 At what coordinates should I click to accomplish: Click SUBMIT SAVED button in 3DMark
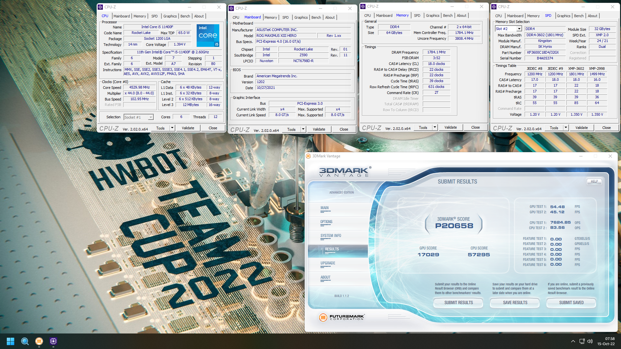571,303
